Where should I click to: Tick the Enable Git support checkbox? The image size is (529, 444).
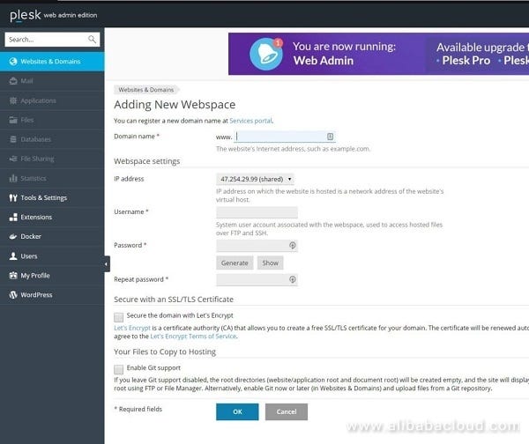tap(118, 369)
